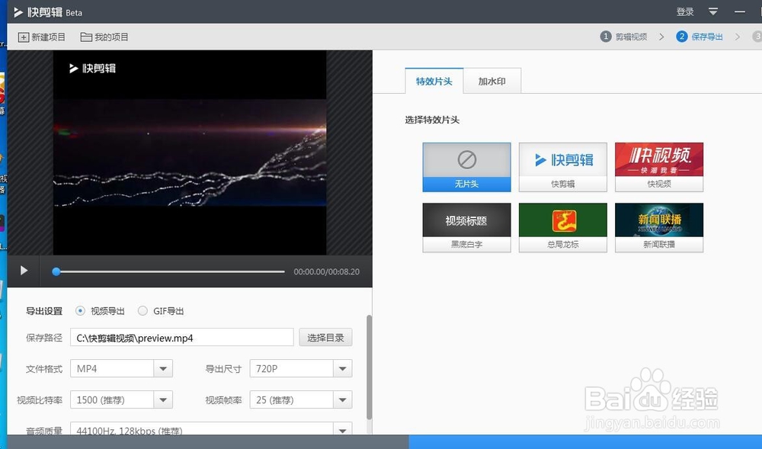Switch to the 特效片头 tab
The width and height of the screenshot is (762, 449).
coord(434,81)
